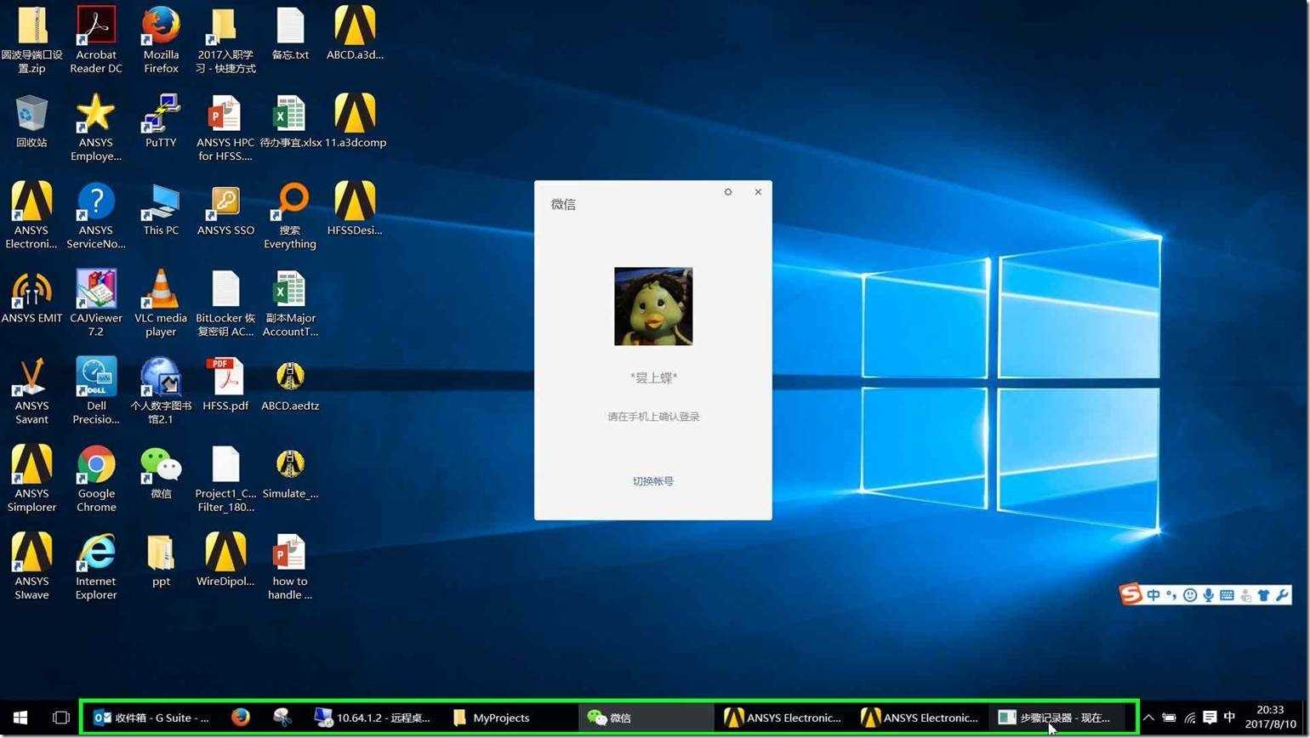Select ABCD.a3d... file icon
1310x738 pixels.
[x=355, y=34]
